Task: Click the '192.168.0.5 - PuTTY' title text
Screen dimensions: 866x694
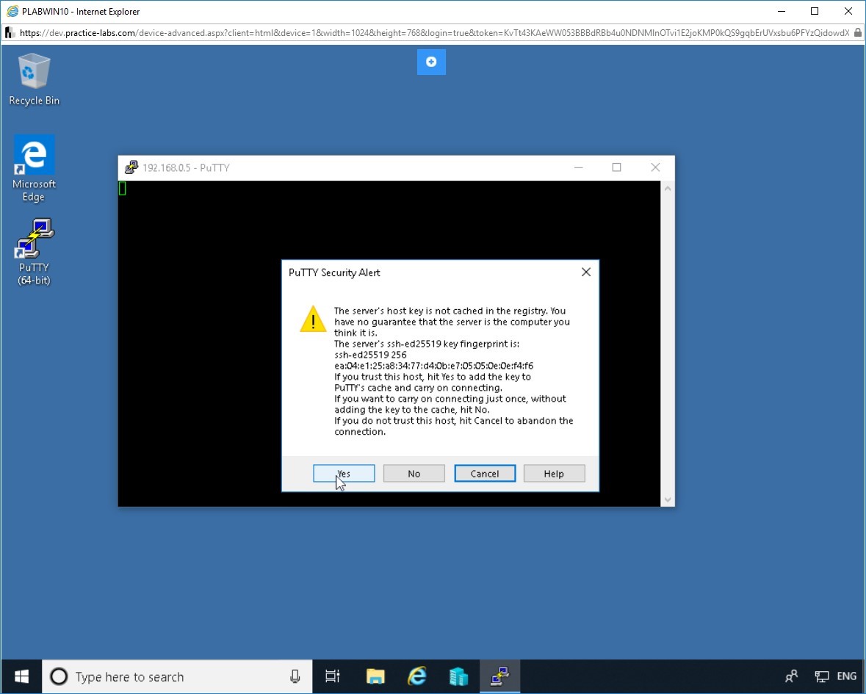Action: (186, 168)
